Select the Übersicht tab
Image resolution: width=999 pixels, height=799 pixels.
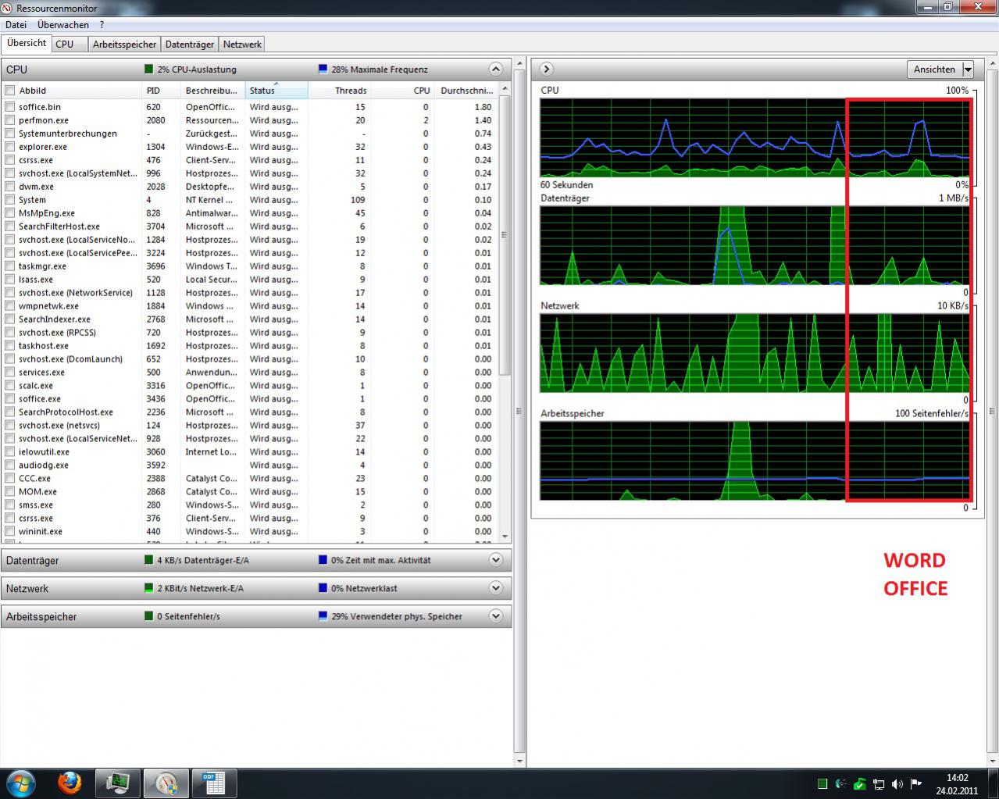27,43
